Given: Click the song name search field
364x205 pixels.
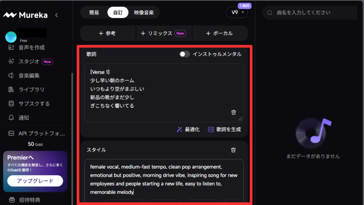Looking at the screenshot, I should tap(311, 12).
